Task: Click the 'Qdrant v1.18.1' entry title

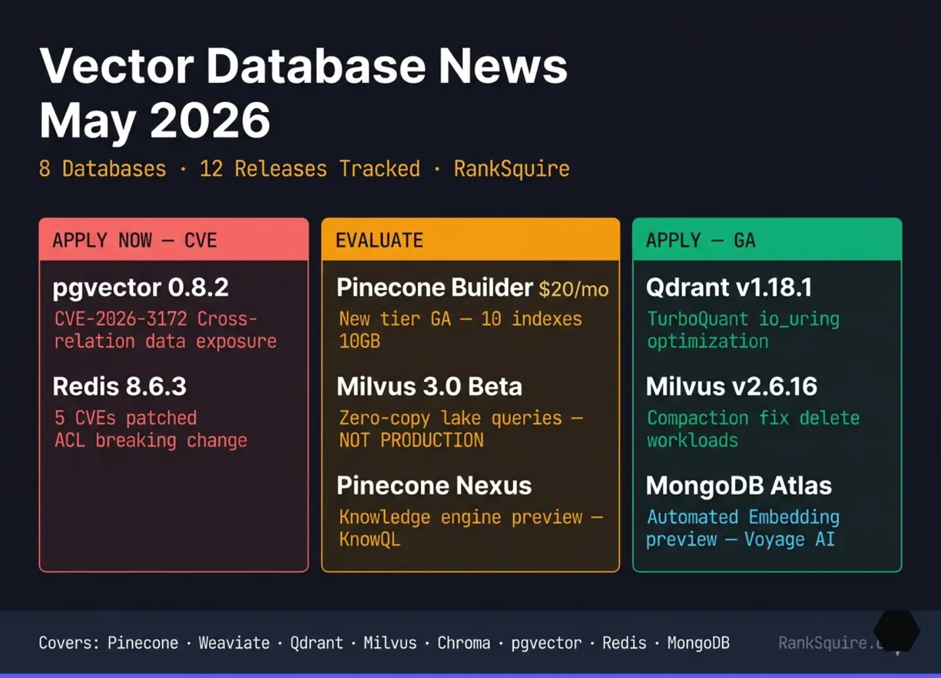Action: [x=729, y=287]
